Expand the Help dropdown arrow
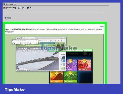123x94 pixels. [30, 8]
